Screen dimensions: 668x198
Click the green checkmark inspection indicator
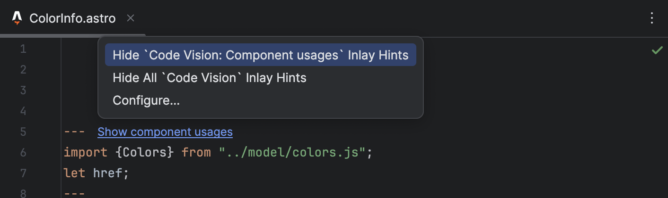coord(657,50)
